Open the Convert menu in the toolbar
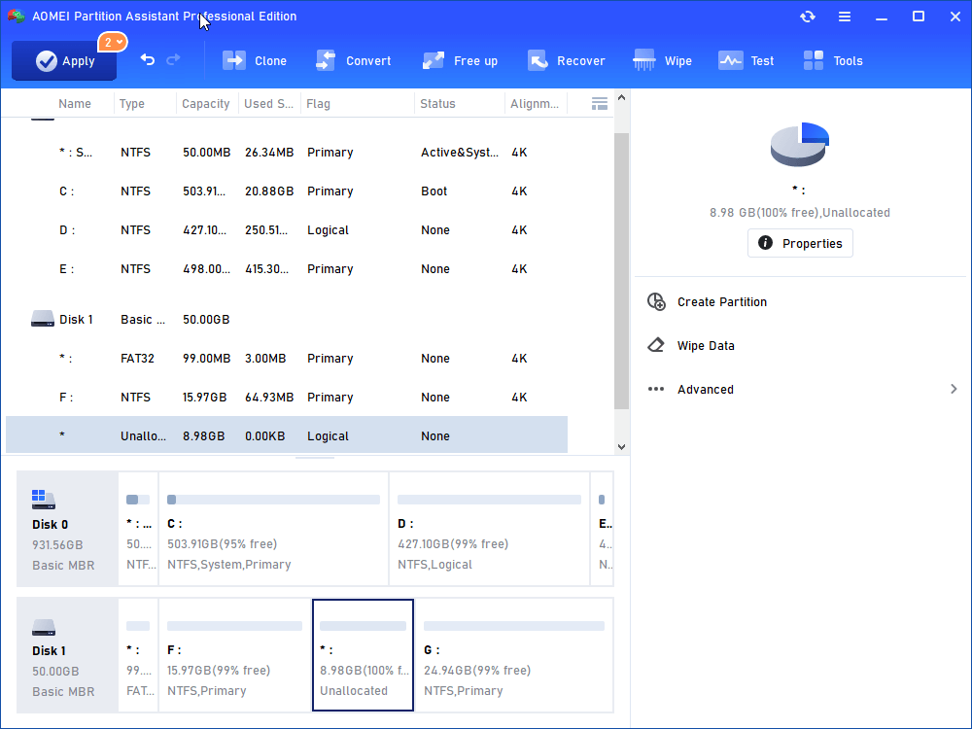This screenshot has height=729, width=972. pyautogui.click(x=354, y=60)
